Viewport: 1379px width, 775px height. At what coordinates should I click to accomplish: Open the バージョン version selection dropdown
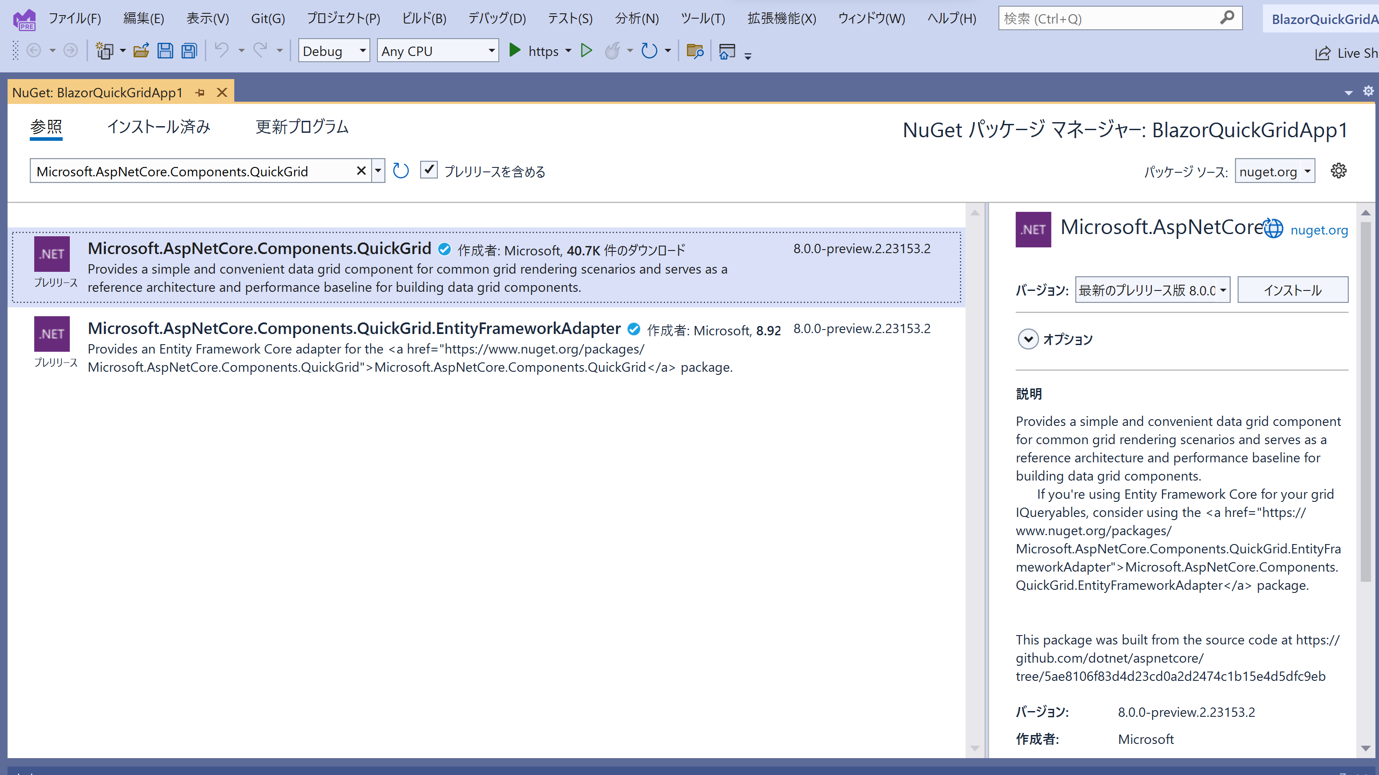click(x=1152, y=290)
